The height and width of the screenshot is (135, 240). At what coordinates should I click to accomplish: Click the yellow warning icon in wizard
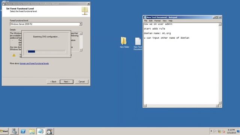tap(14, 55)
